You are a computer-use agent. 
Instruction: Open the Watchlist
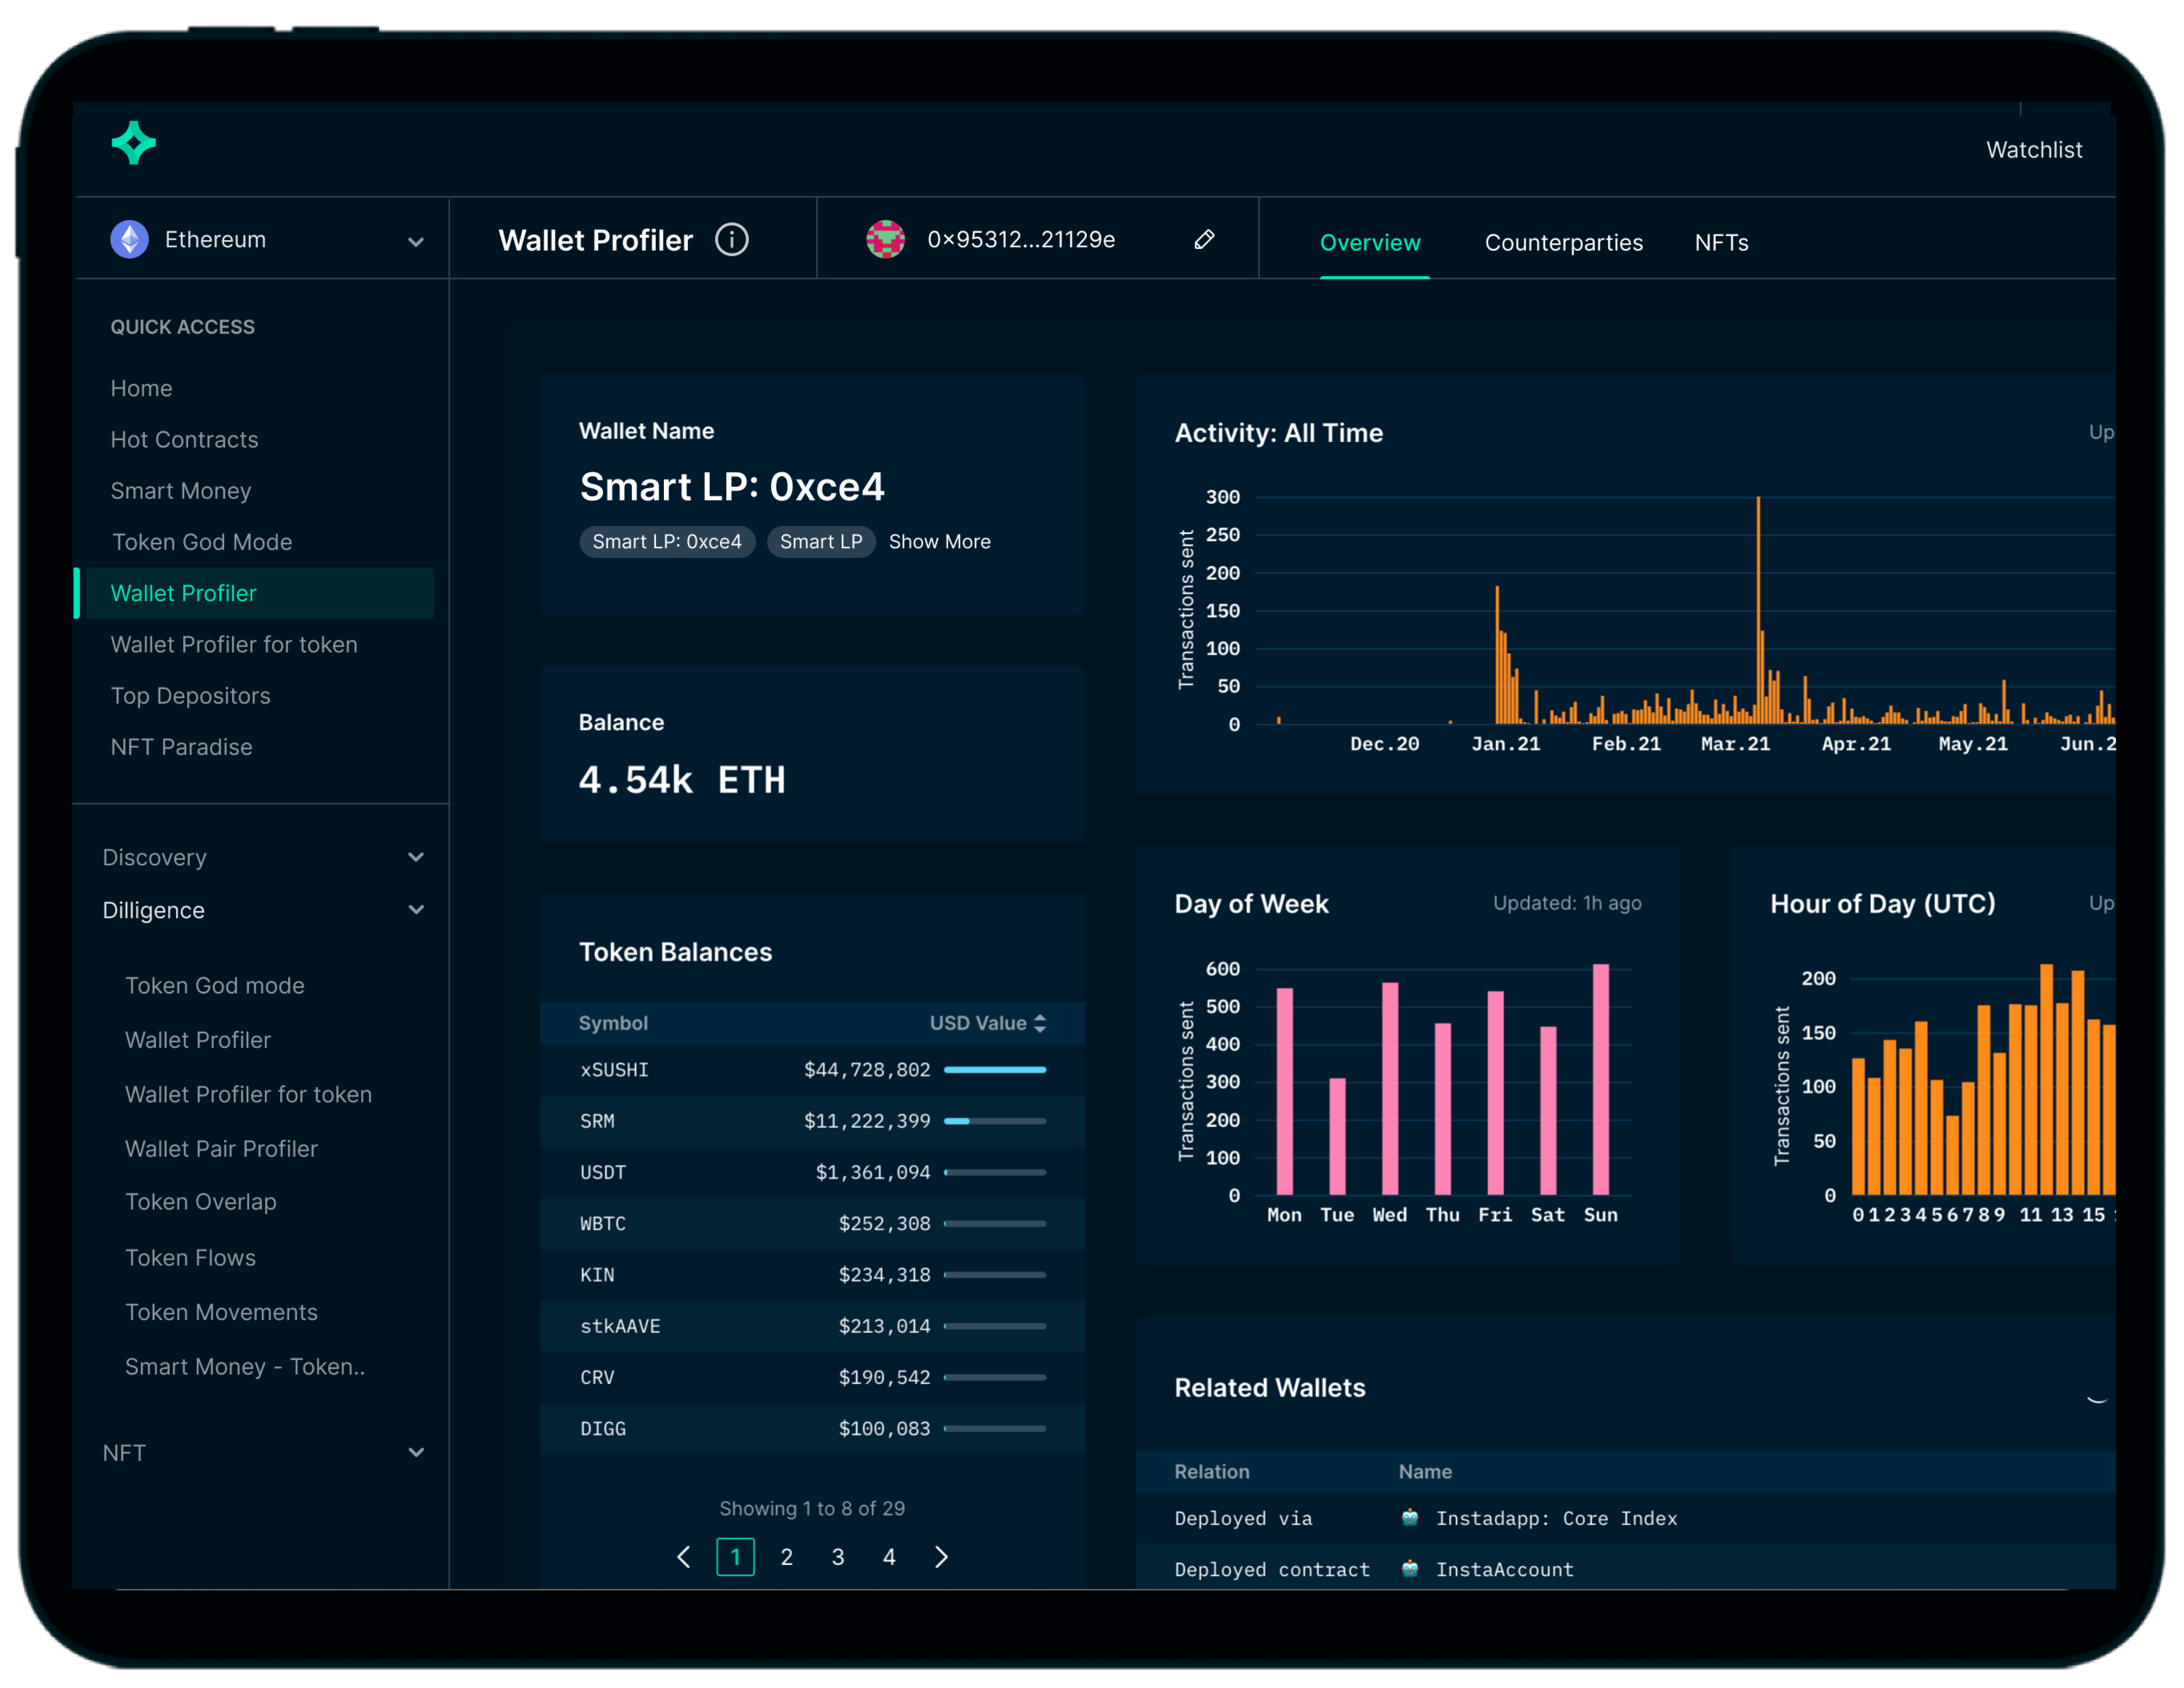(x=2033, y=149)
